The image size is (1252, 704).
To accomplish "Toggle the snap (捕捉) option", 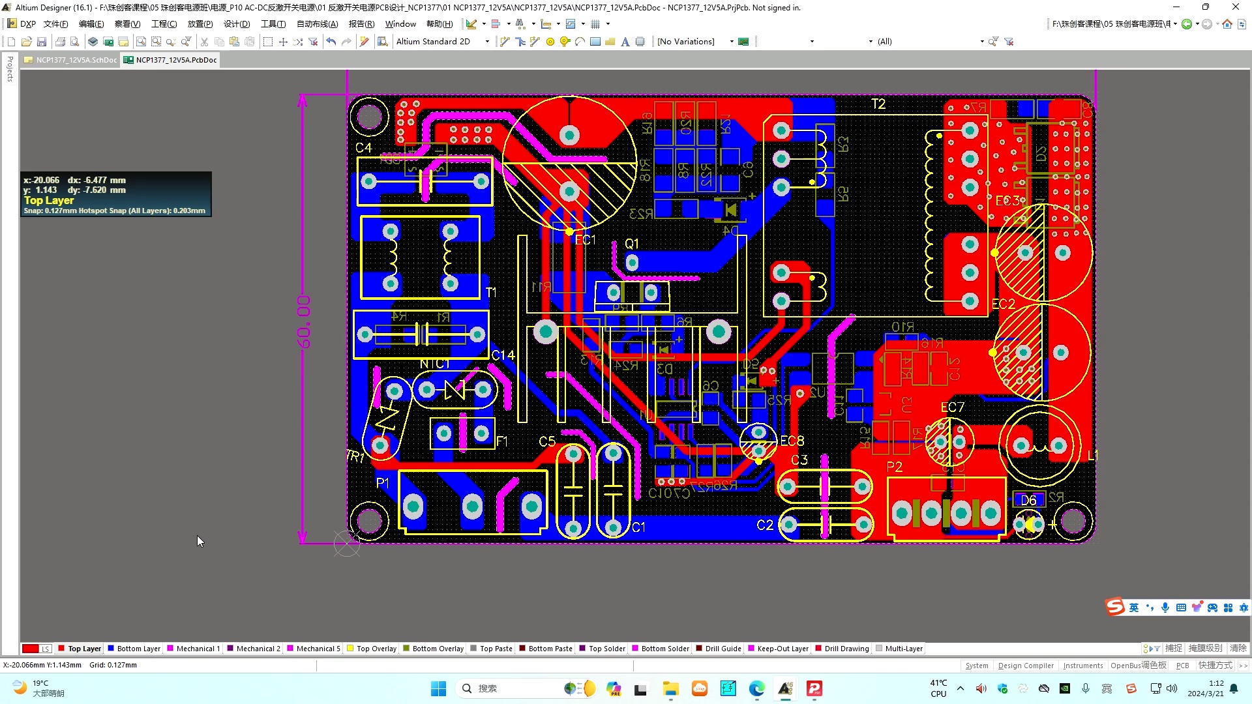I will pos(1174,649).
